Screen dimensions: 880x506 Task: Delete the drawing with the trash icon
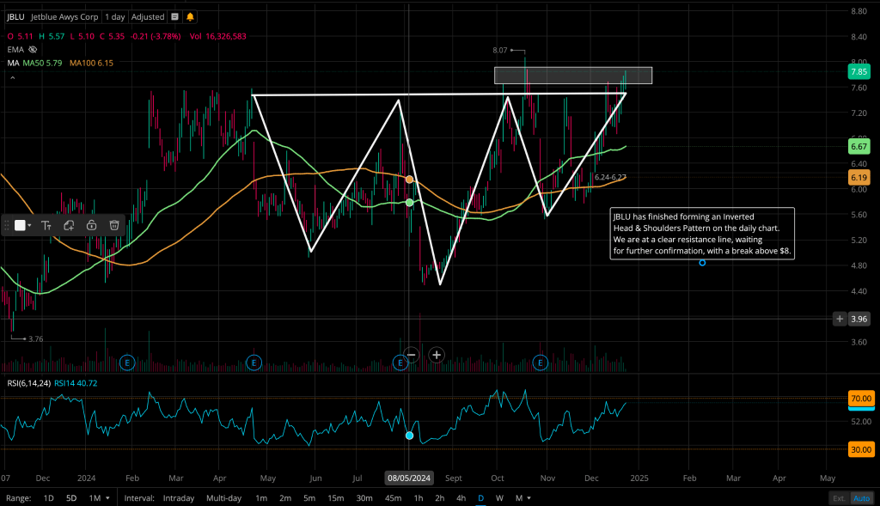[x=113, y=225]
